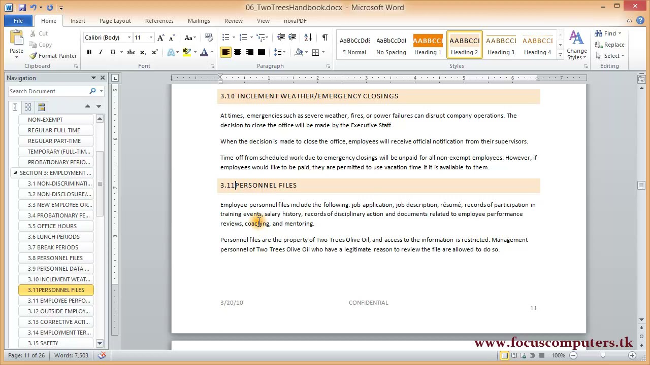Decrease paragraph indent
Viewport: 650px width, 365px height.
[281, 38]
